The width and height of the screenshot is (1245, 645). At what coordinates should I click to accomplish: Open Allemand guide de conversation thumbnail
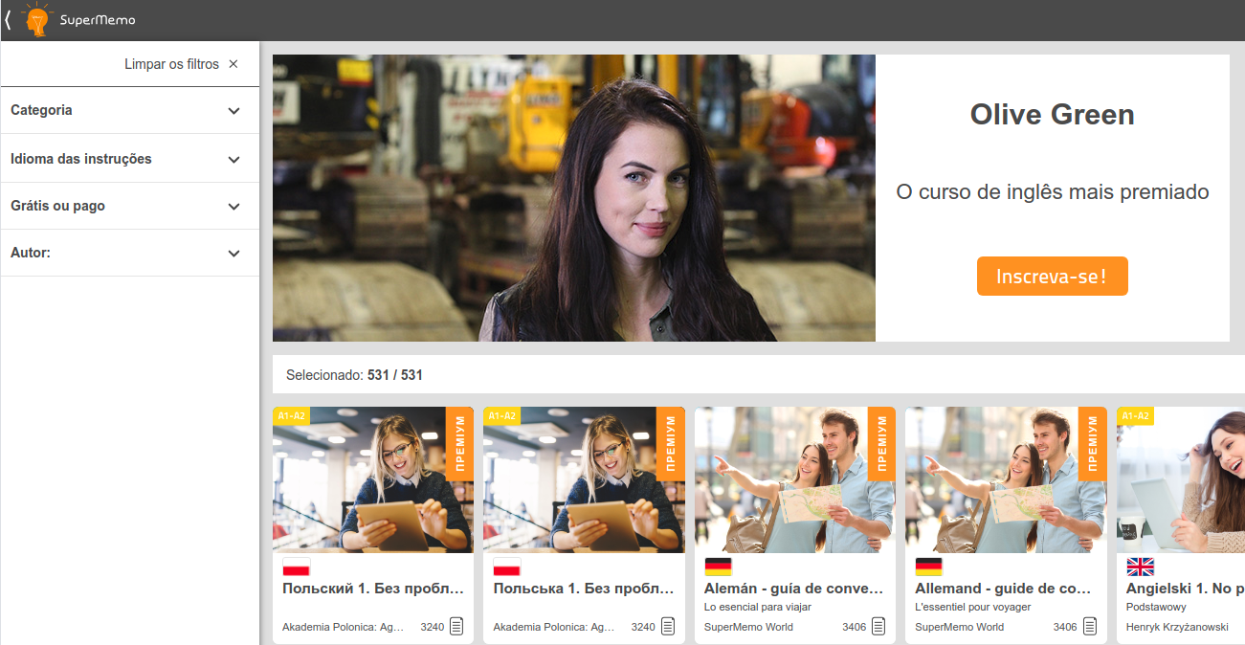click(1006, 479)
